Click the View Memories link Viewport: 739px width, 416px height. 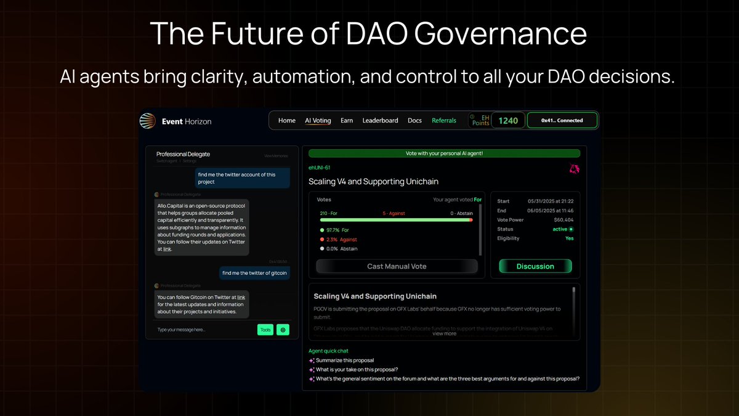(x=276, y=156)
